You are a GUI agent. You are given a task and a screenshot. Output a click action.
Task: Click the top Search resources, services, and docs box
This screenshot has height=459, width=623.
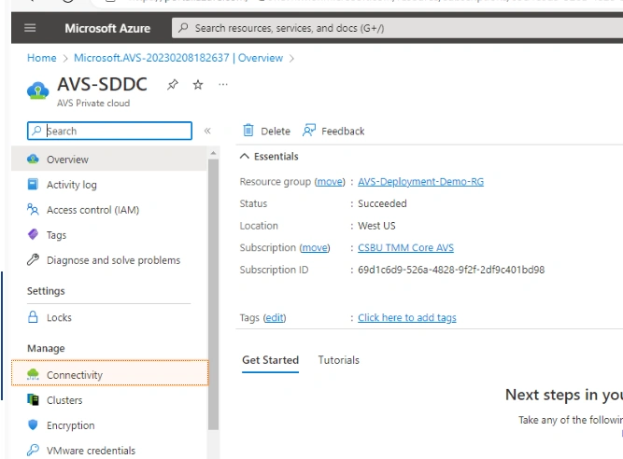[397, 28]
